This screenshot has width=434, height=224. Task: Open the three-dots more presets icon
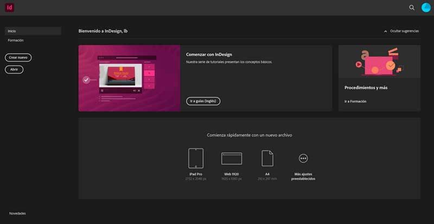coord(303,159)
